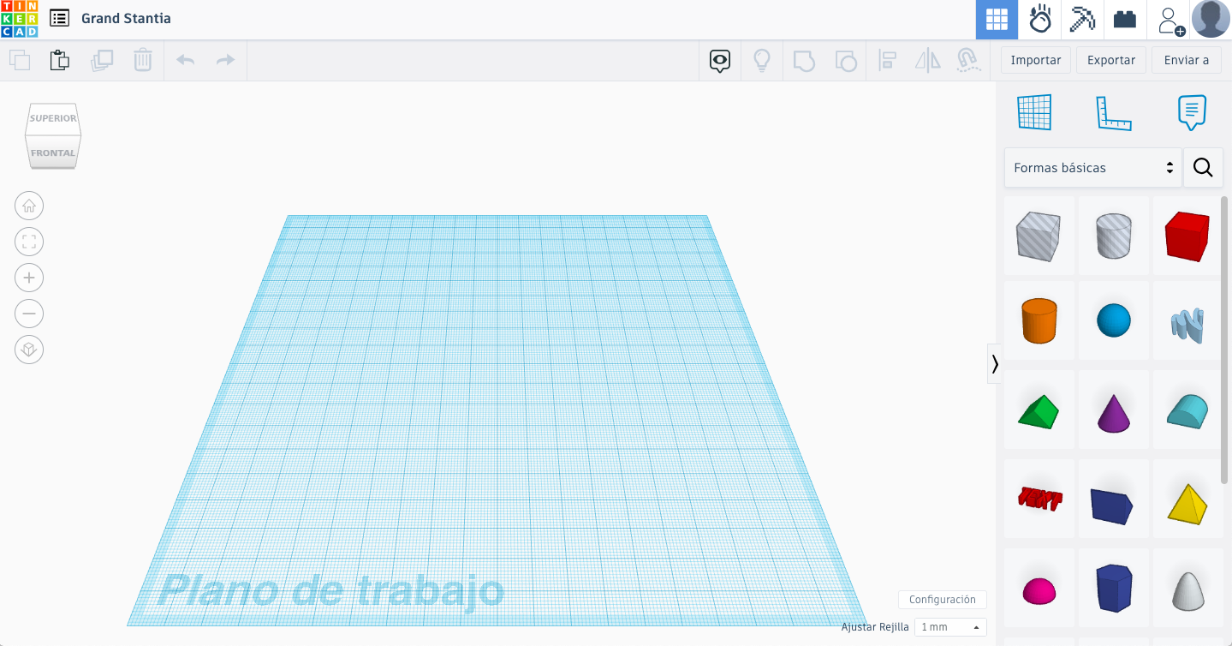This screenshot has height=646, width=1232.
Task: Toggle orthographic perspective view cube icon
Action: [29, 350]
